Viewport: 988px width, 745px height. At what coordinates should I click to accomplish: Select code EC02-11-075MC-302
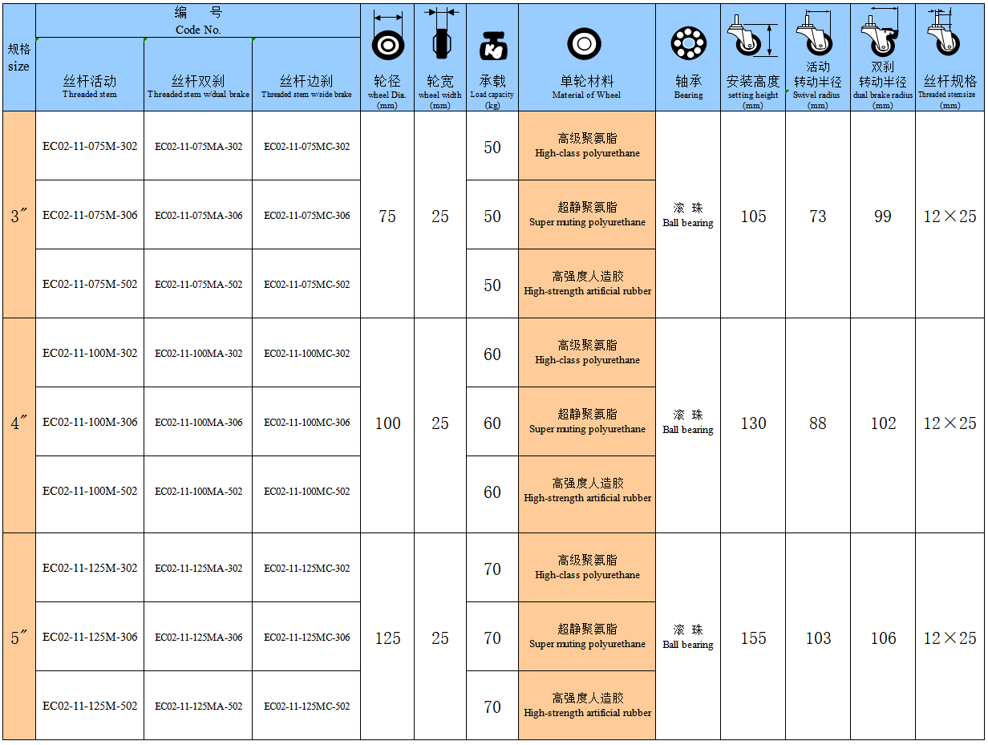[307, 147]
